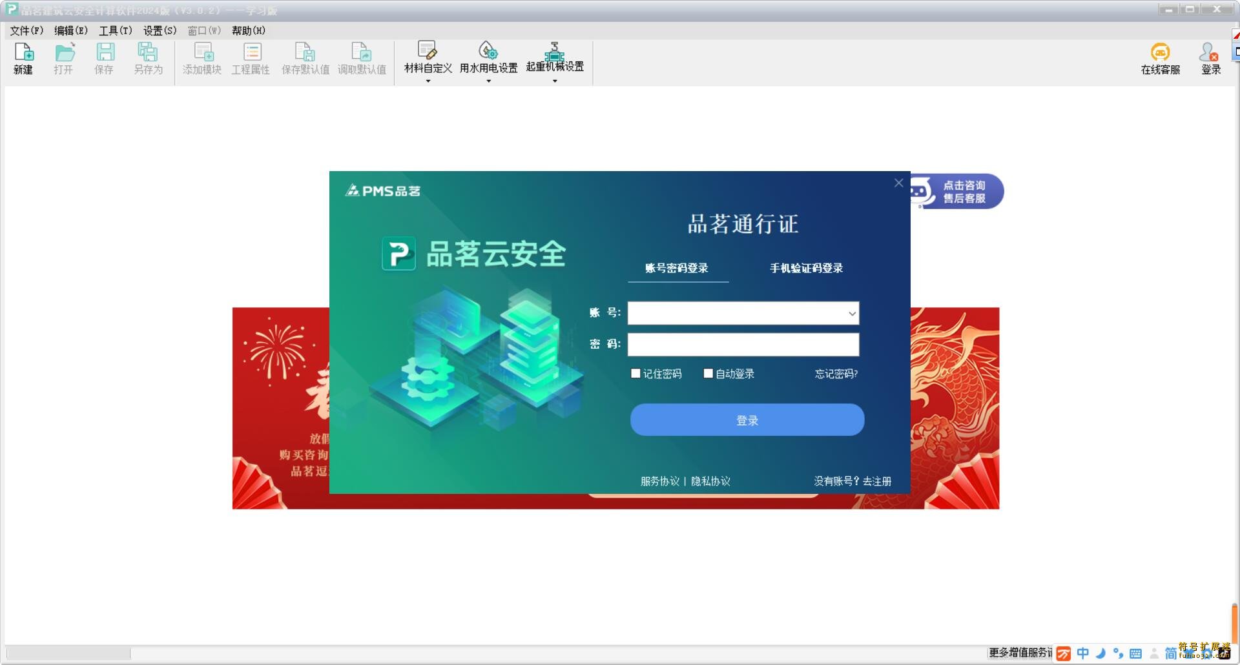1240x665 pixels.
Task: Switch to 手机验证码登录 tab
Action: coord(807,268)
